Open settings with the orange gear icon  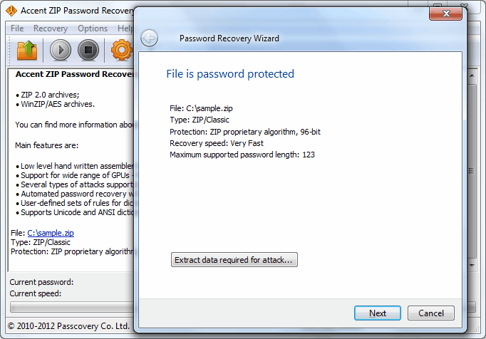click(121, 50)
